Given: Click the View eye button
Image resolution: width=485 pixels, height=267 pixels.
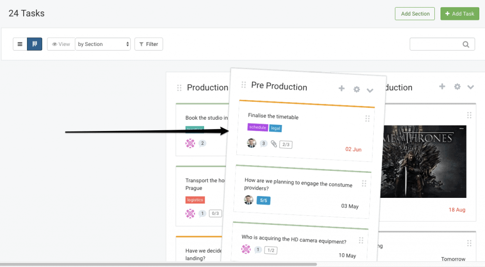Looking at the screenshot, I should pos(61,44).
